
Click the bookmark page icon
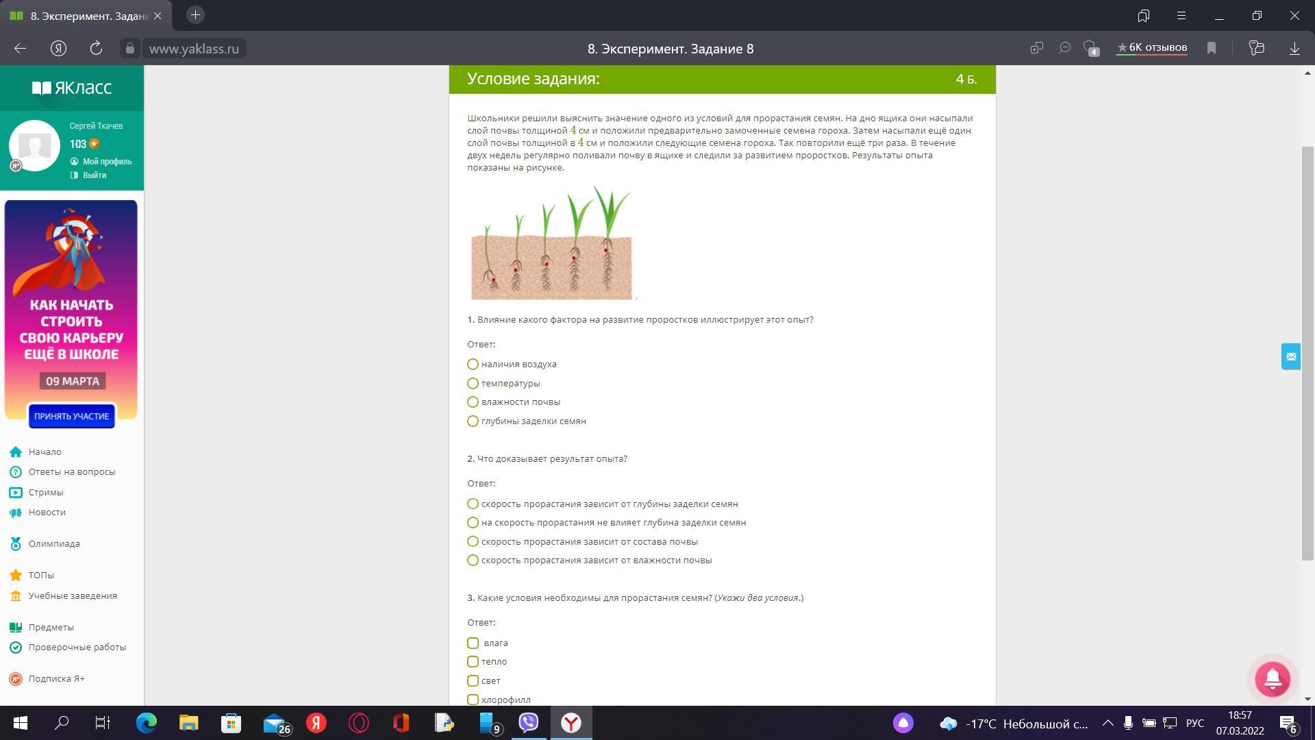tap(1212, 48)
